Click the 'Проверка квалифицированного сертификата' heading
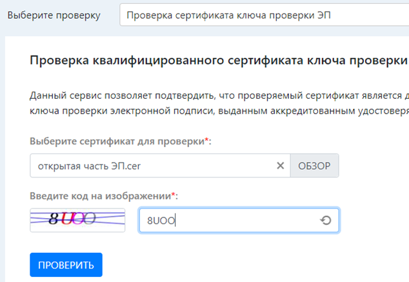Viewport: 409px width, 282px height. (213, 61)
